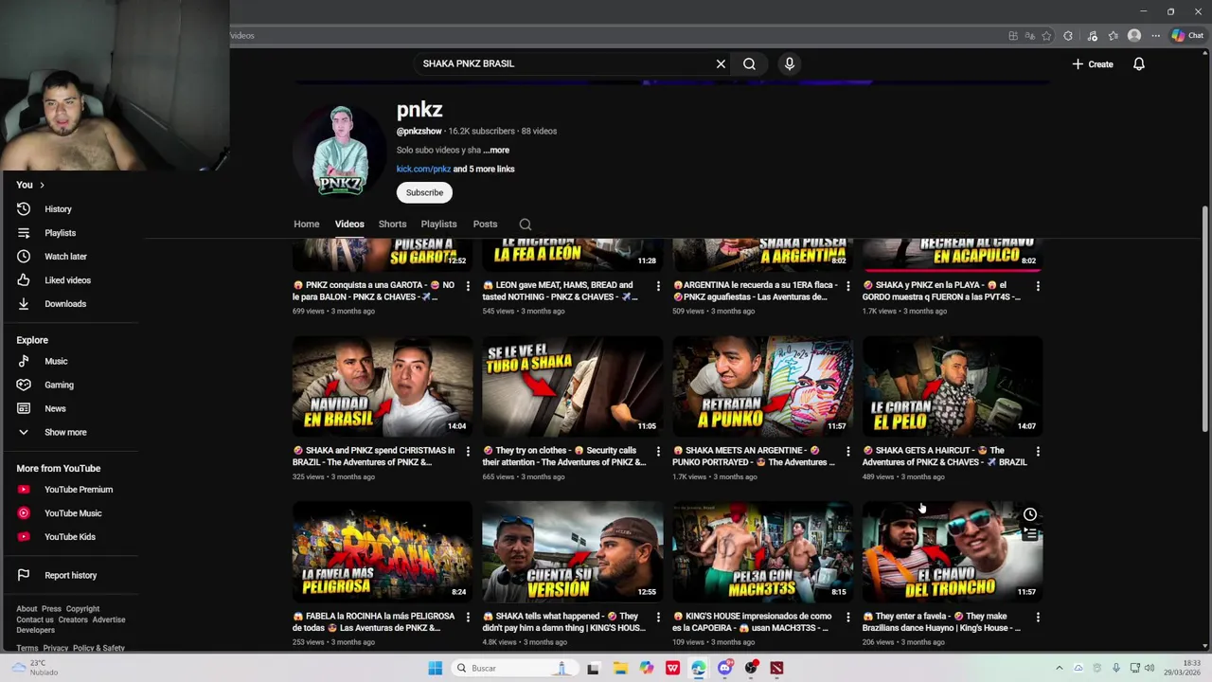Play the 'Le cortan el pelo' video thumbnail
The width and height of the screenshot is (1212, 682).
point(953,386)
